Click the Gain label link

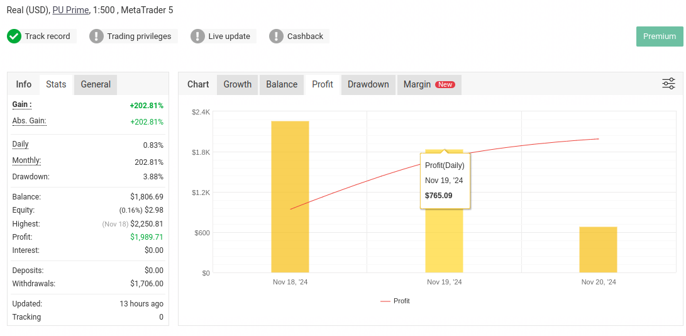point(21,104)
